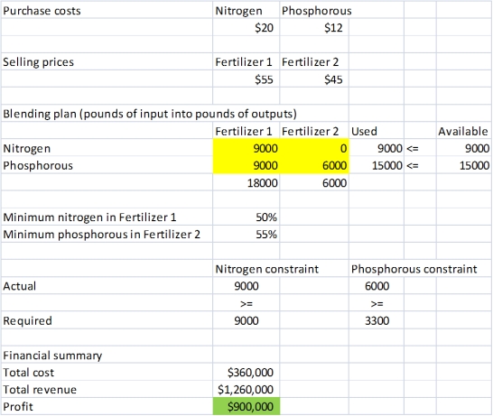
Task: Click the Fertilizer 1 total 18000 cell
Action: pyautogui.click(x=246, y=182)
